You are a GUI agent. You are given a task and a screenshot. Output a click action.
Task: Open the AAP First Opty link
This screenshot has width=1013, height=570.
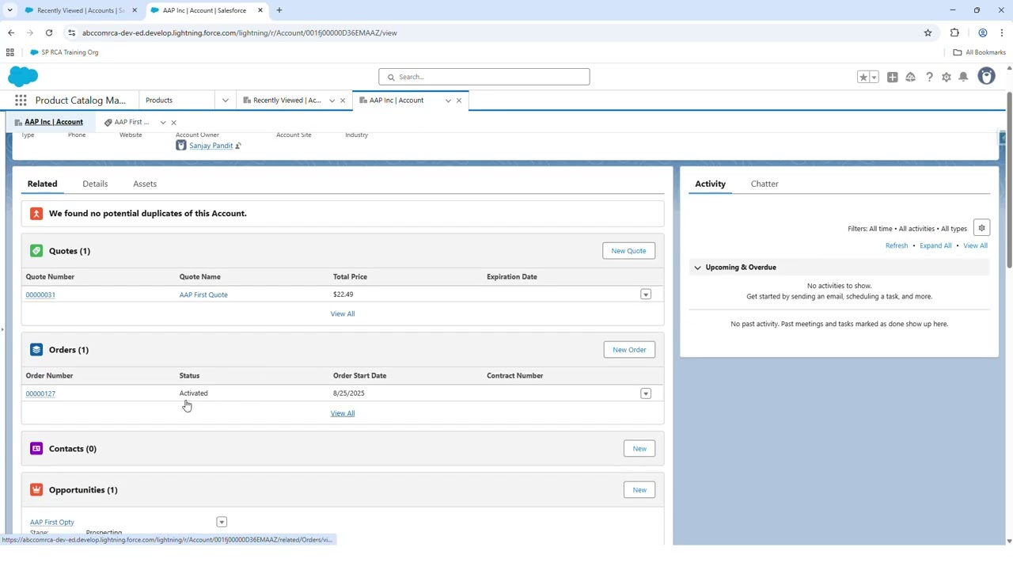(52, 522)
